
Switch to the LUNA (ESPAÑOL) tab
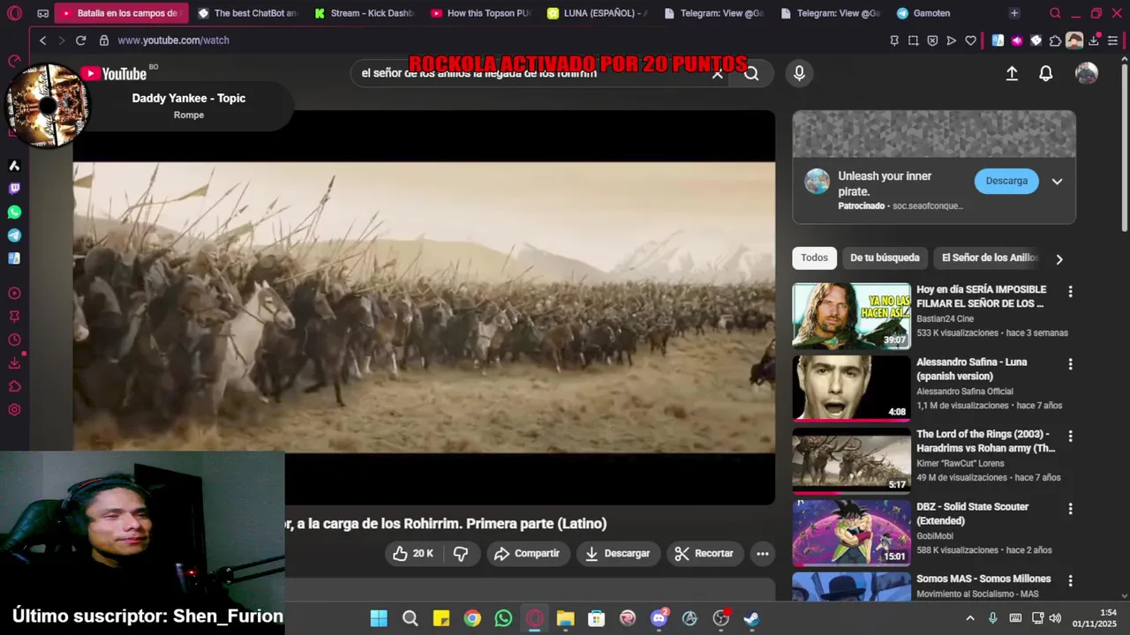(x=597, y=13)
